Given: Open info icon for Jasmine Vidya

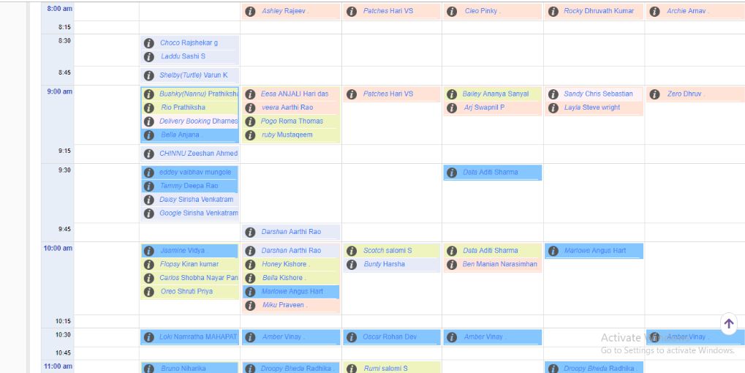Looking at the screenshot, I should pos(148,251).
